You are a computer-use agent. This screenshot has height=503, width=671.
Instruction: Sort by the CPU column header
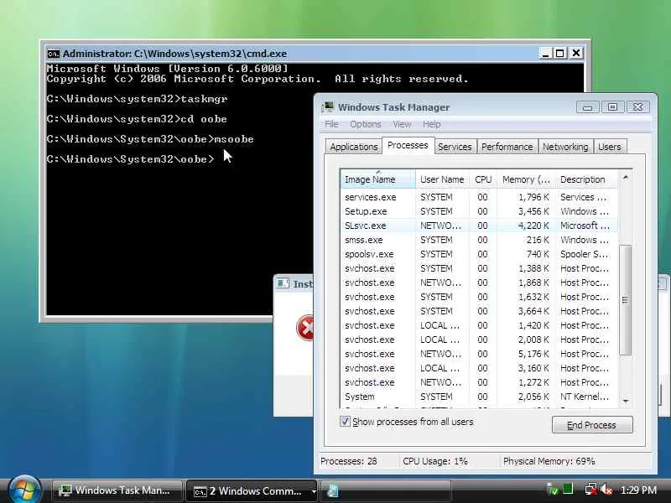(x=483, y=179)
